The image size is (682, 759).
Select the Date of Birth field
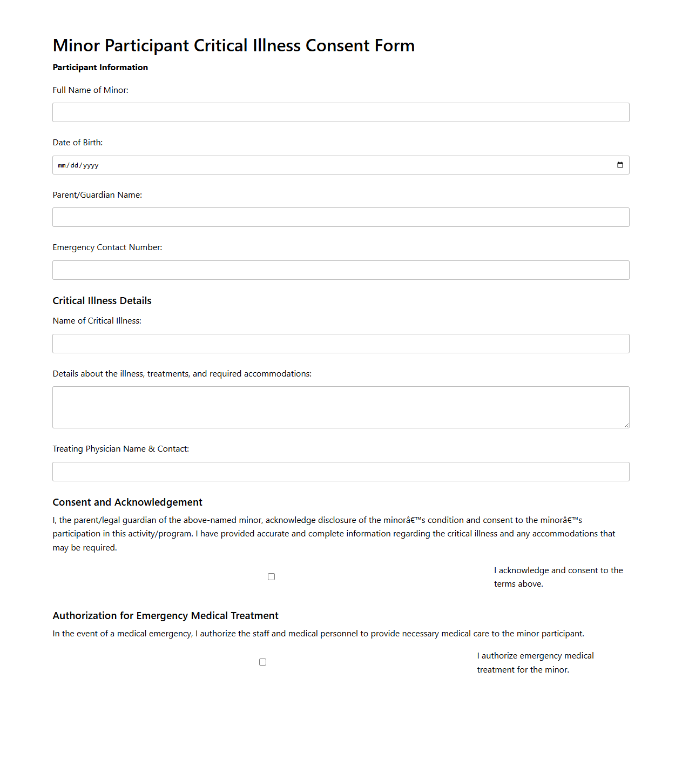324,165
